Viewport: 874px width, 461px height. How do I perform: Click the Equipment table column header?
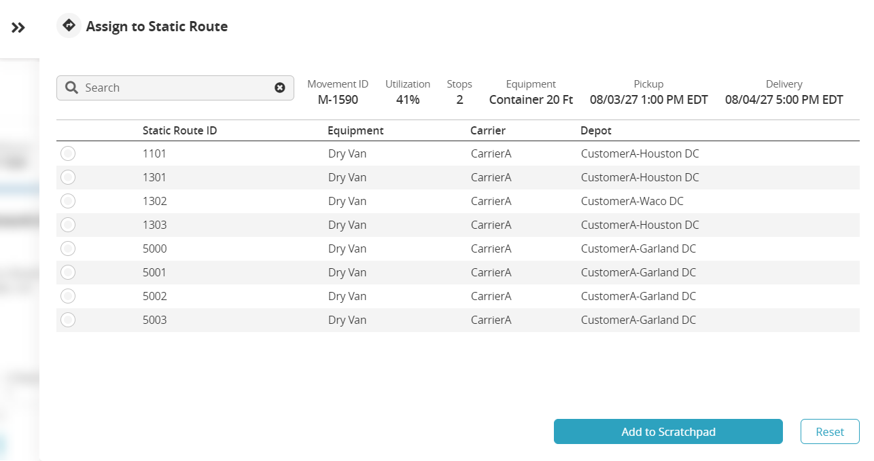[x=355, y=130]
